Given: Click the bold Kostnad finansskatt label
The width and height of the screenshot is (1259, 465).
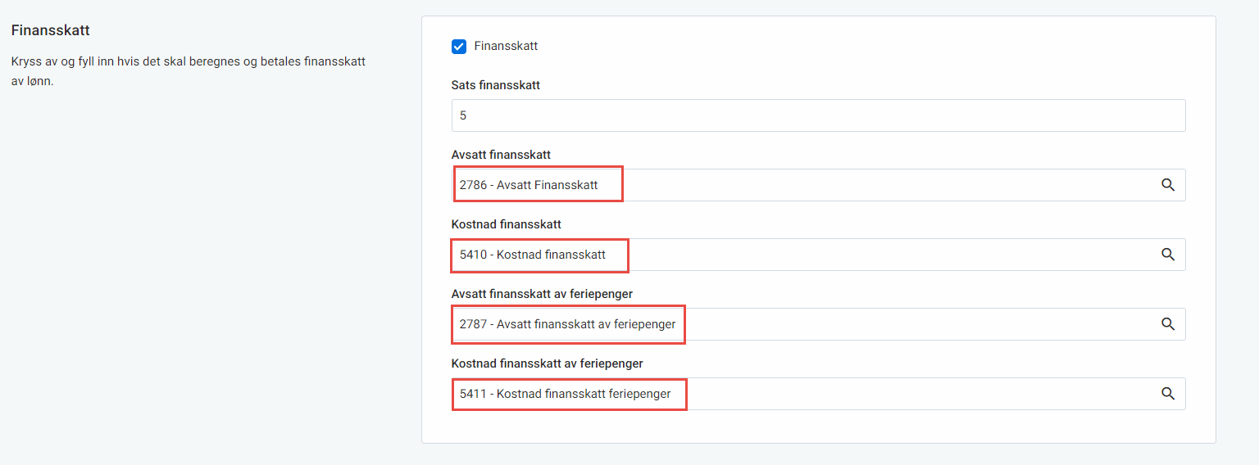Looking at the screenshot, I should tap(506, 224).
